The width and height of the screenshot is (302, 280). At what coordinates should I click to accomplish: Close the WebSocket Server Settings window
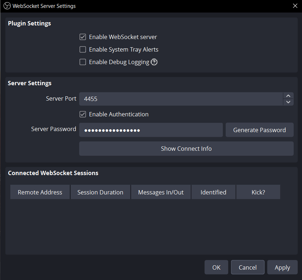pyautogui.click(x=295, y=6)
